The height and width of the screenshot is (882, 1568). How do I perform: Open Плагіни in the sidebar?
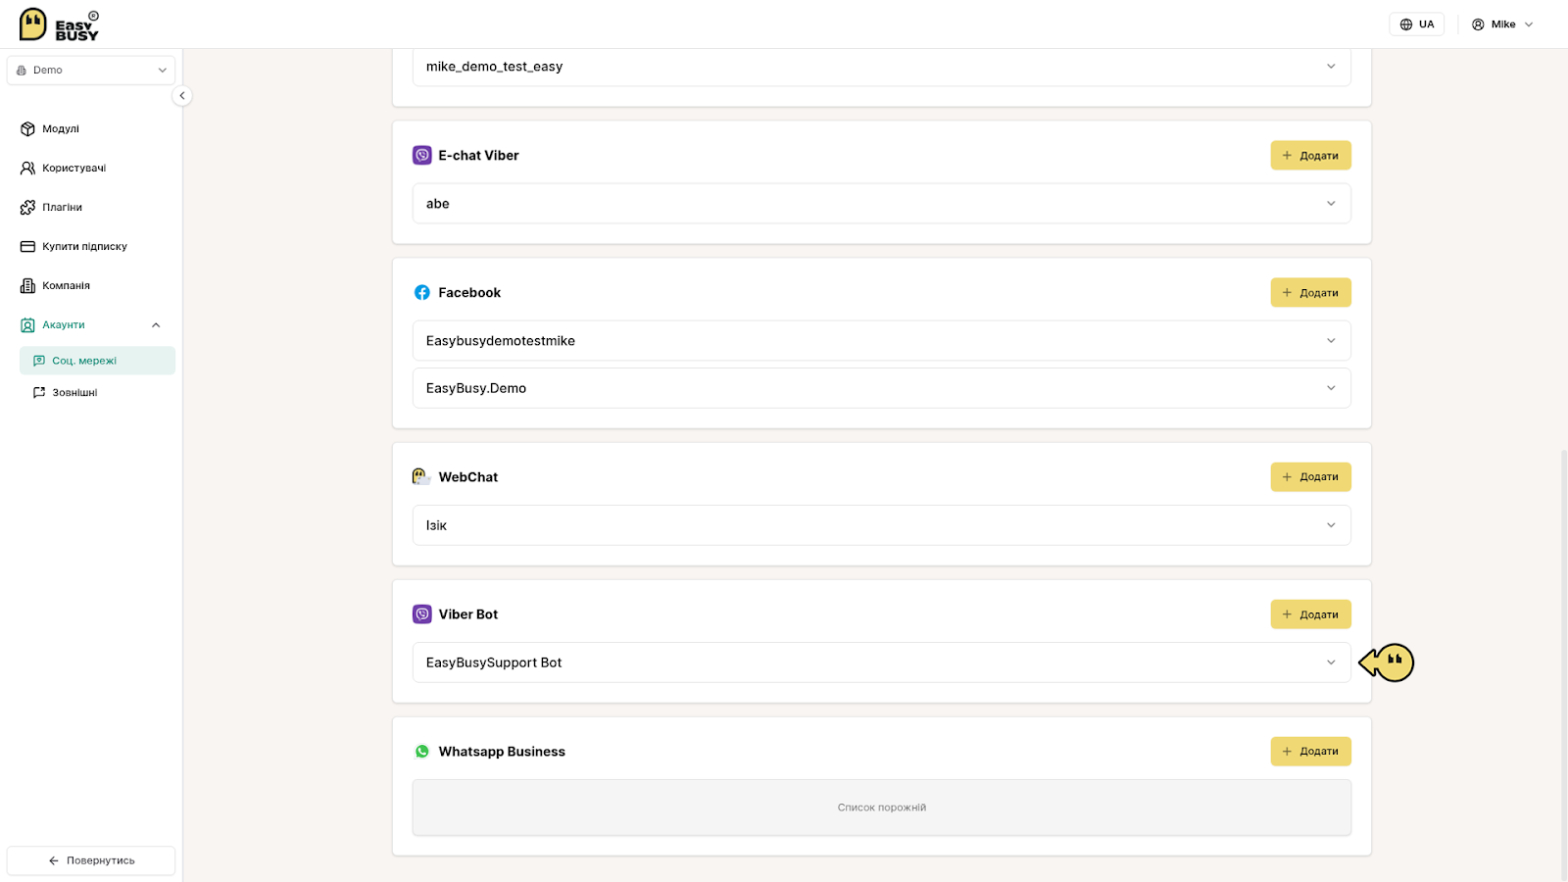(x=62, y=208)
